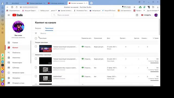
Task: Close the Контент на канале tab
Action: point(87,3)
